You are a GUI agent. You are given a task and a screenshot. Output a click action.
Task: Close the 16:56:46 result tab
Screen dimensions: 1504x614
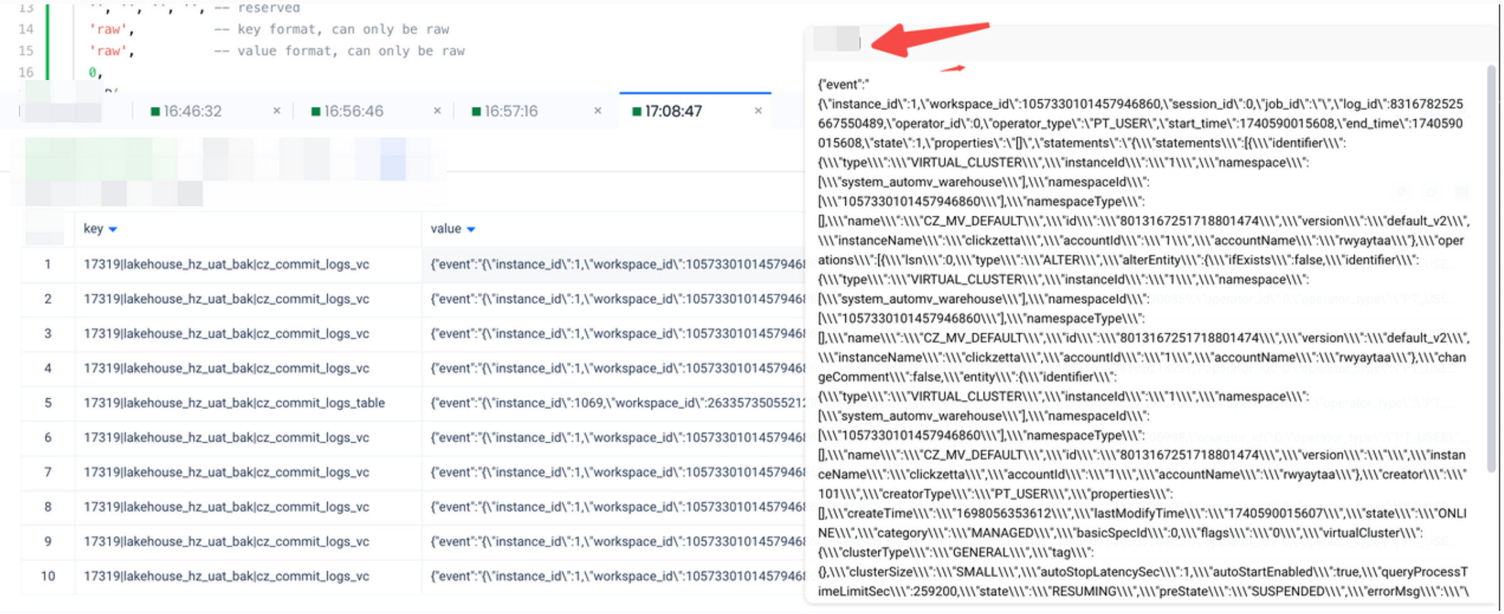click(x=437, y=111)
